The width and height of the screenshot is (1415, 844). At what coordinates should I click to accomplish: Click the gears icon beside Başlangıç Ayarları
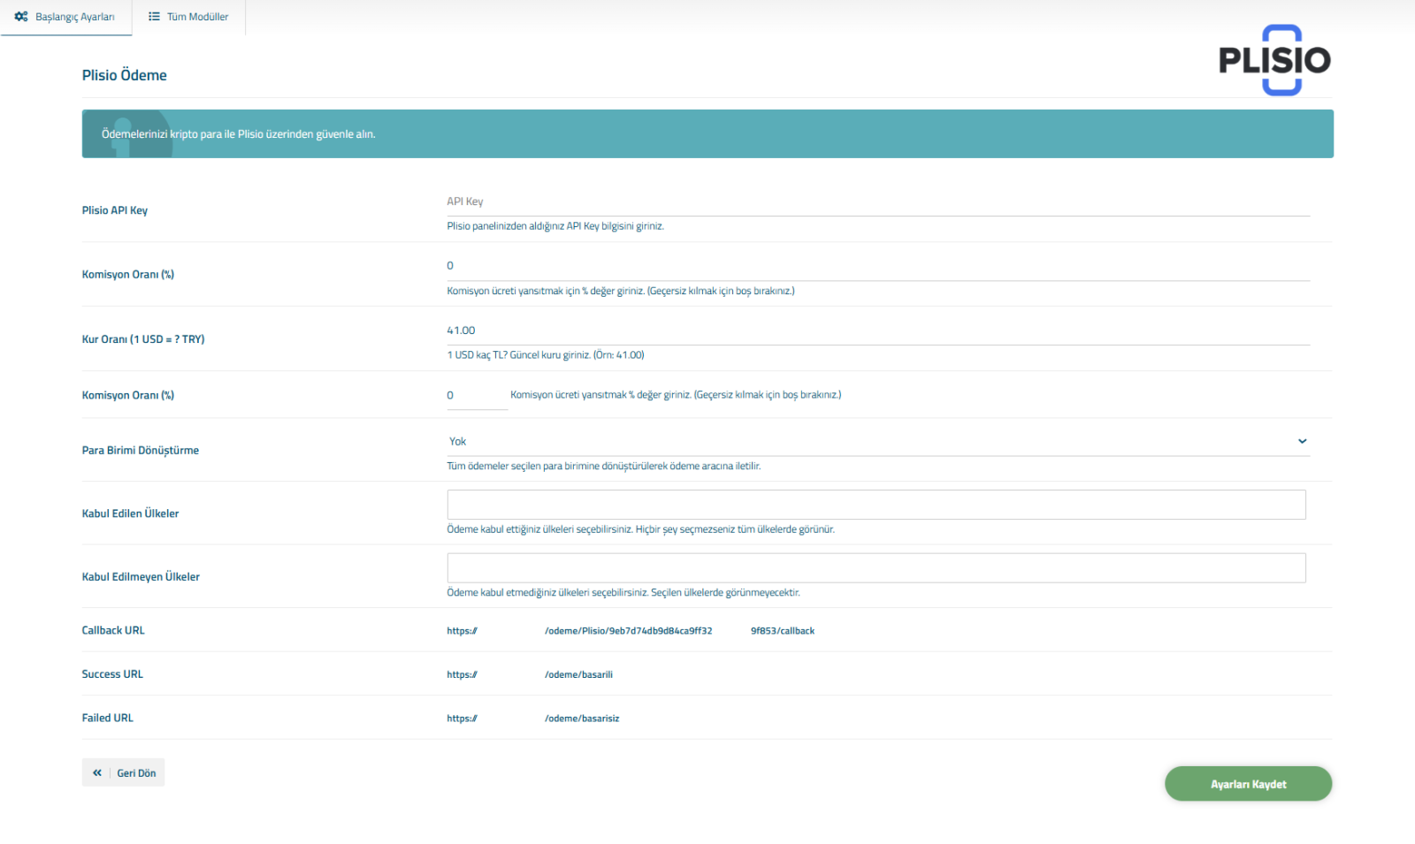pyautogui.click(x=21, y=17)
